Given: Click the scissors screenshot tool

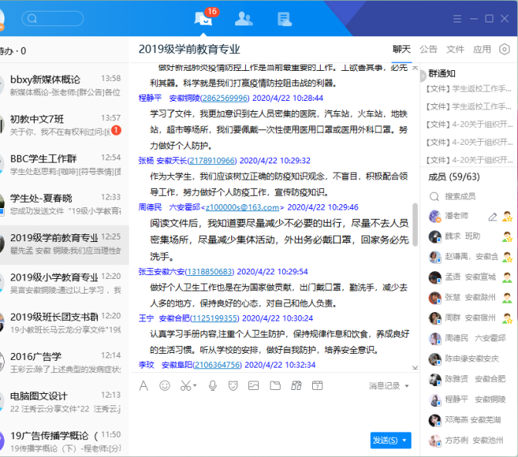Looking at the screenshot, I should 187,385.
